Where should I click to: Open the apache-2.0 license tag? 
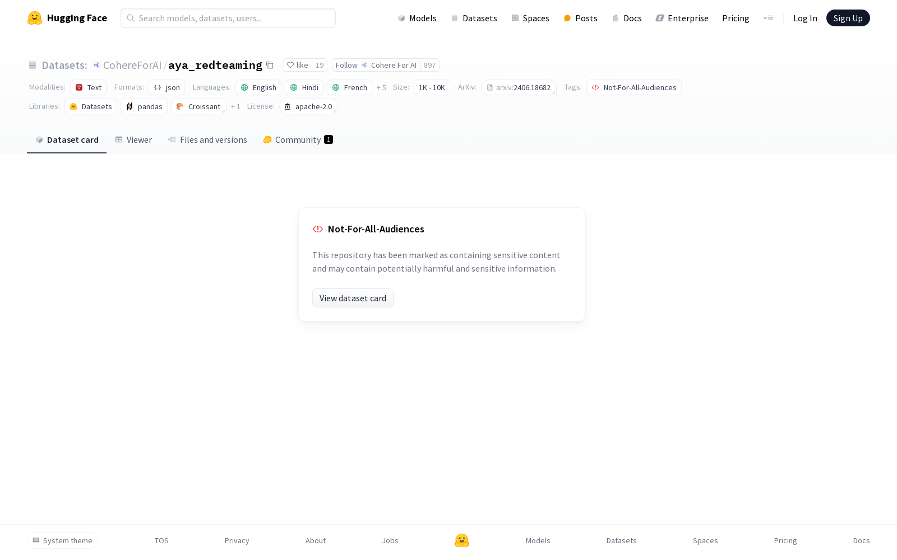click(308, 106)
